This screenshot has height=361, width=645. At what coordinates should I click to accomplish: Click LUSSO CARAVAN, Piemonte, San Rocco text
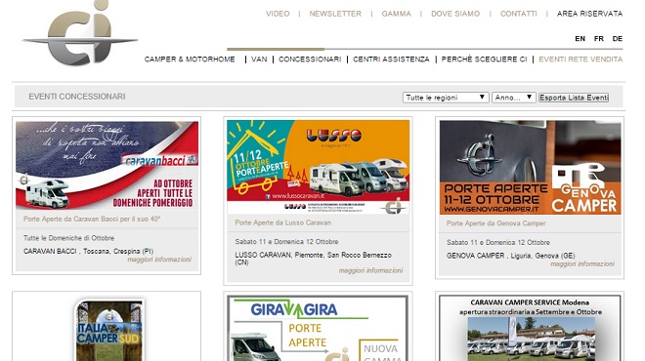[313, 259]
